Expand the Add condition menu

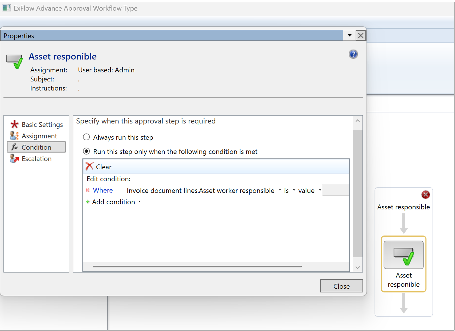[139, 202]
